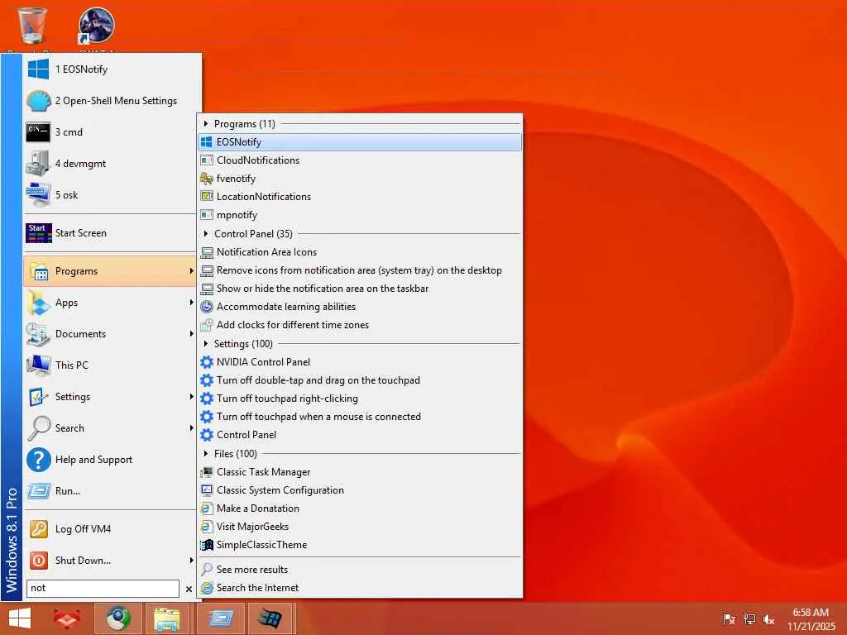Open fvenotify search result
The image size is (847, 635).
click(361, 179)
